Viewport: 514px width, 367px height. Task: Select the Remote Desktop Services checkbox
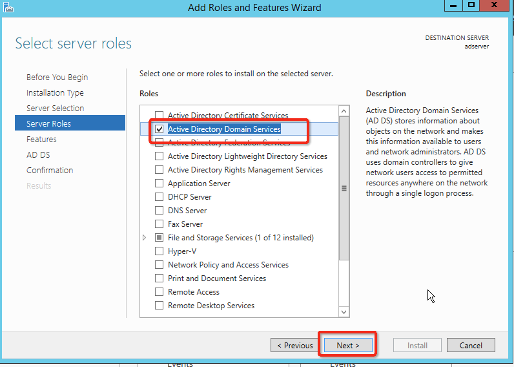click(159, 306)
